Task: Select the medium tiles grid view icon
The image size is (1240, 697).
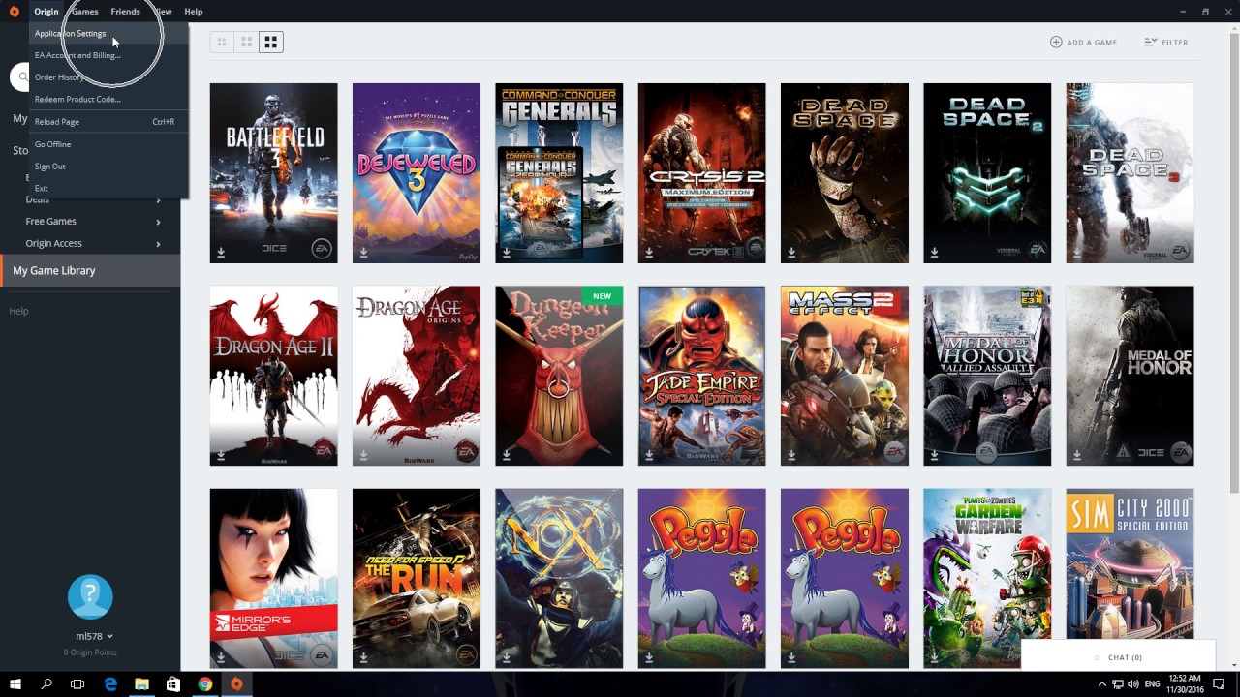Action: point(247,43)
